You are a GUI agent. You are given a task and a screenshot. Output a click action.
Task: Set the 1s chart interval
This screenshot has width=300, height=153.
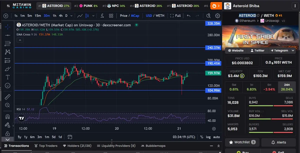click(16, 16)
